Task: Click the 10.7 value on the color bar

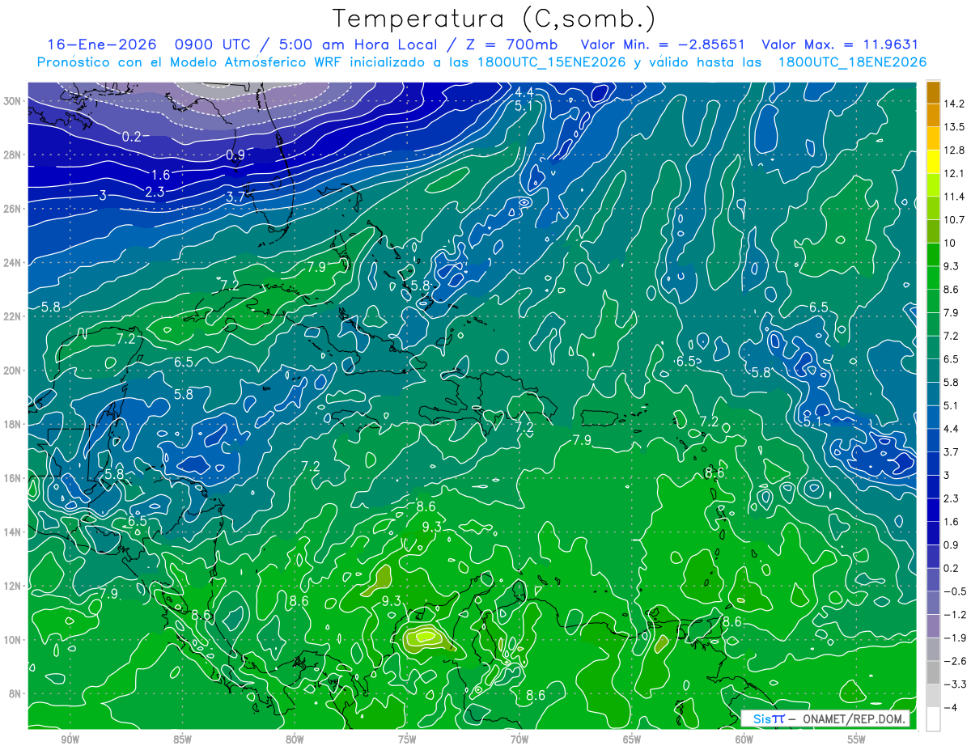Action: [955, 220]
